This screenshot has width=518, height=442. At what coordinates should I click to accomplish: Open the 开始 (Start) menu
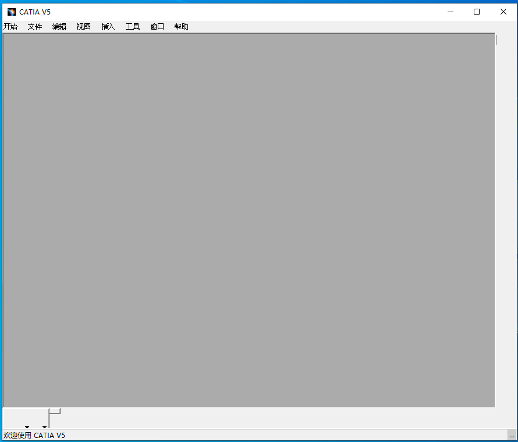point(10,27)
